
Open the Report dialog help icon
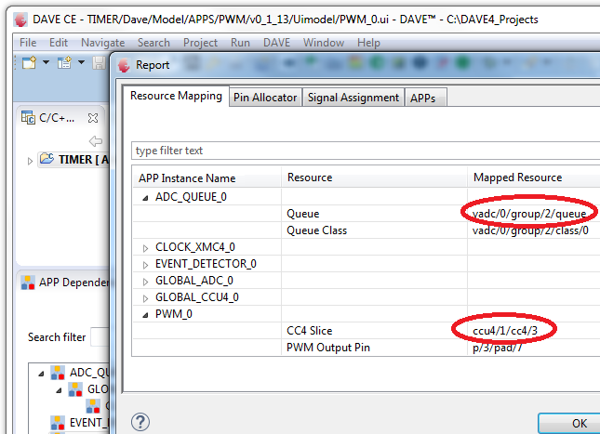(x=140, y=422)
